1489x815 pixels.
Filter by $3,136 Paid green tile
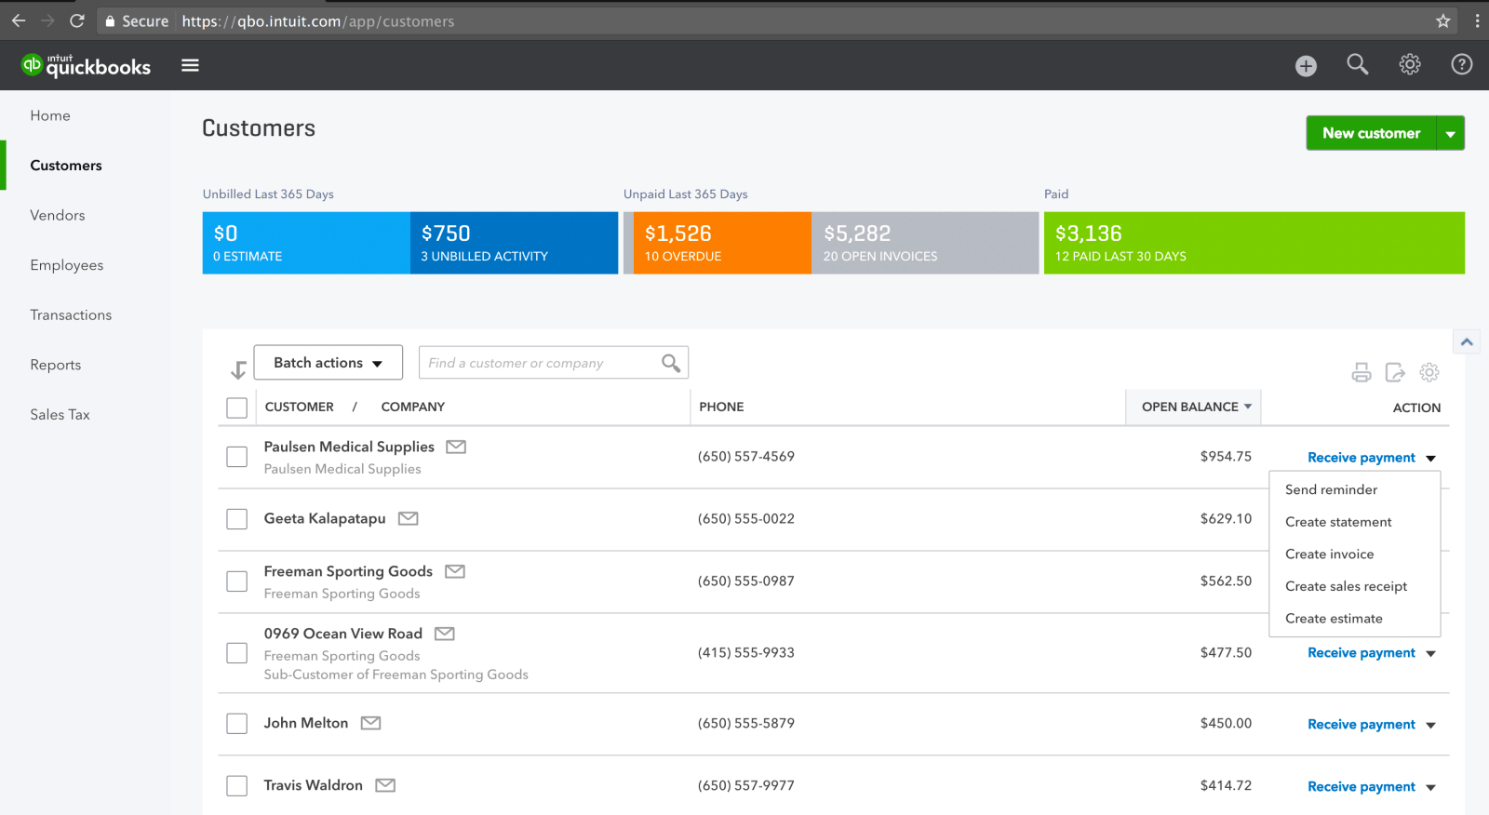tap(1254, 243)
